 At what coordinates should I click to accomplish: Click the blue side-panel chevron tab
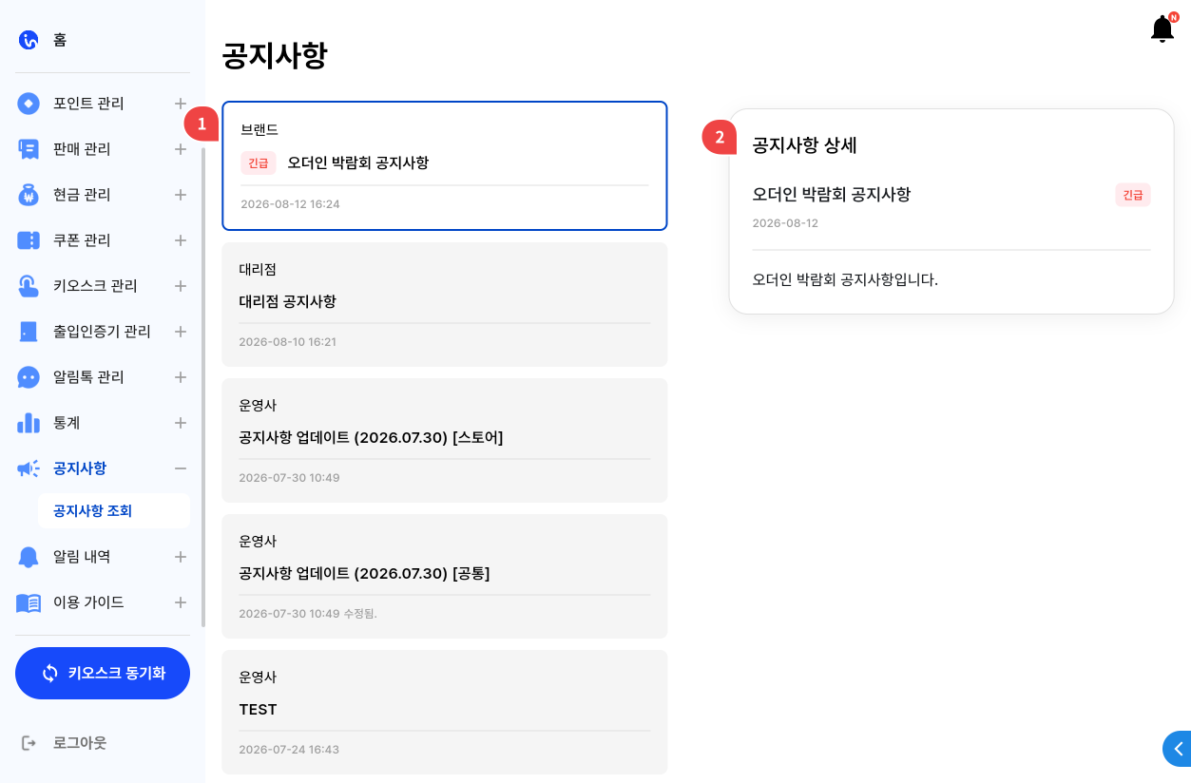coord(1177,749)
